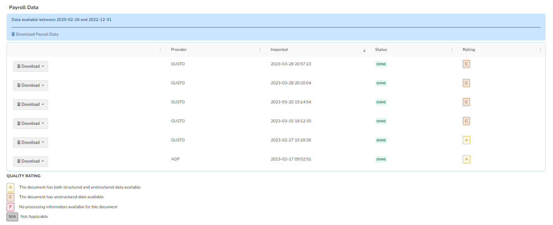553x225 pixels.
Task: Click legend text 'The document has unstructured data available'
Action: [61, 197]
